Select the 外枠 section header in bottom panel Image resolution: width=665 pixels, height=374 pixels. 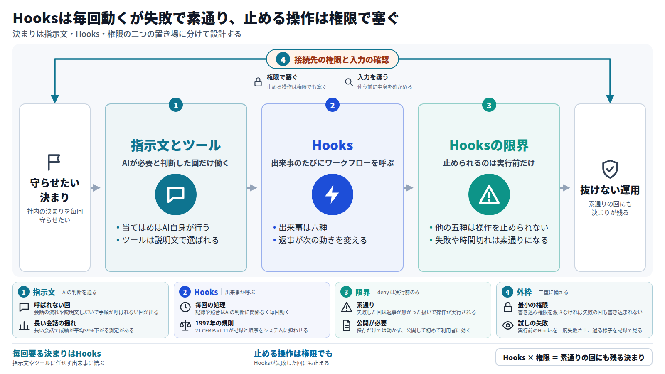click(524, 292)
